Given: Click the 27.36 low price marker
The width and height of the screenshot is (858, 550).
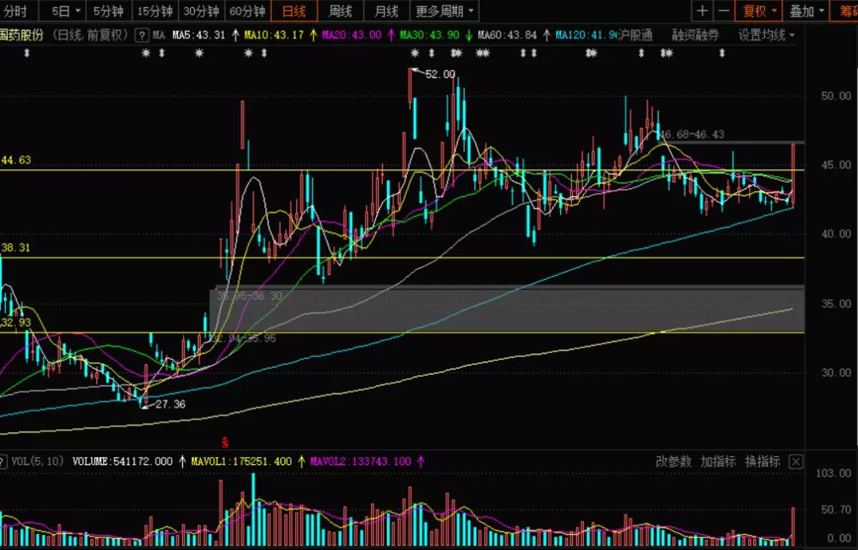Looking at the screenshot, I should click(x=169, y=405).
